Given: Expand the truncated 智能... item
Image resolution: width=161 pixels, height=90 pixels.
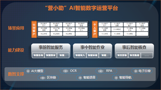Looking at the screenshot, I should [x=105, y=55].
